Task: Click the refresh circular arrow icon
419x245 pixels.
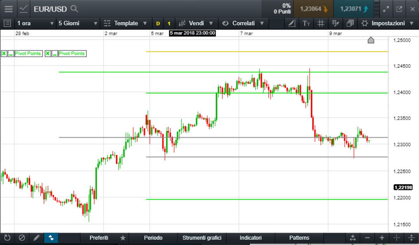Action: (7, 237)
